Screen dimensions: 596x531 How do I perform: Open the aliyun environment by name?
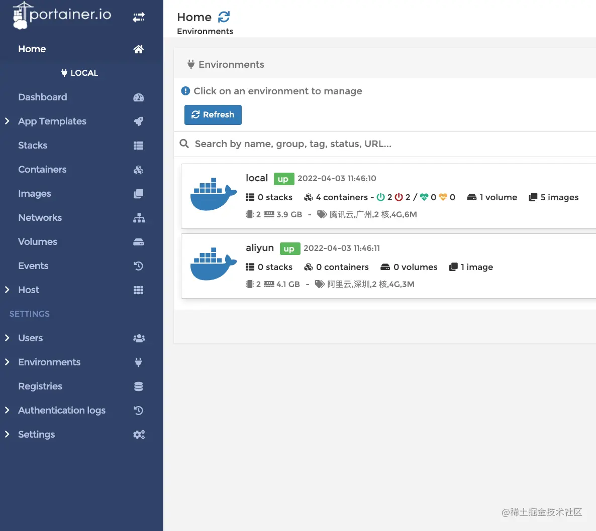(x=260, y=248)
